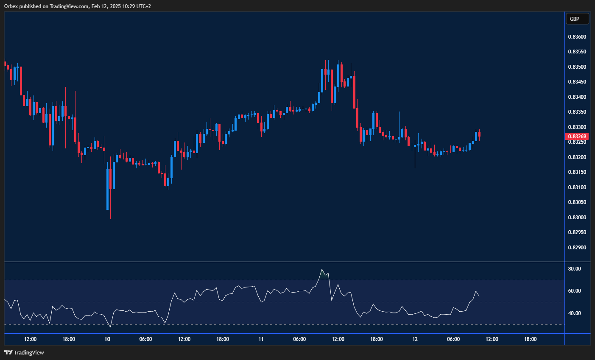This screenshot has width=595, height=360.
Task: Select the RSI line at its peak above 80
Action: point(322,270)
